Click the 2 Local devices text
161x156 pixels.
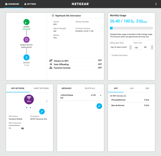(x=26, y=65)
